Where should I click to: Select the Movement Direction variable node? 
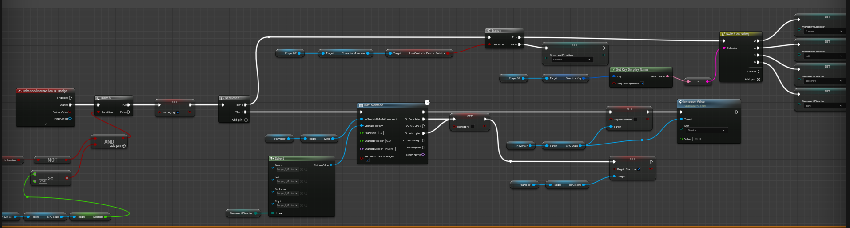coord(244,213)
